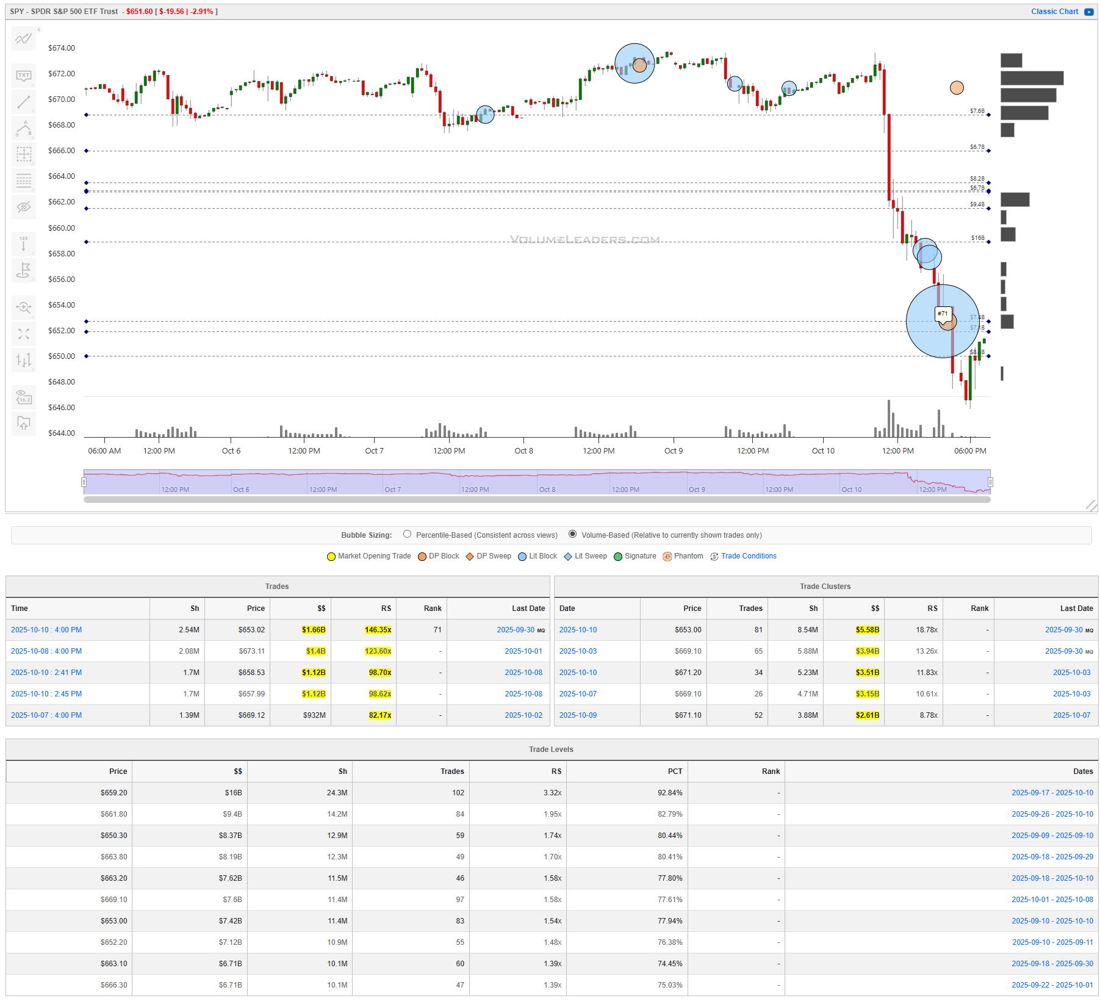The height and width of the screenshot is (1001, 1100).
Task: Click the $659.20 trade level price
Action: (114, 793)
